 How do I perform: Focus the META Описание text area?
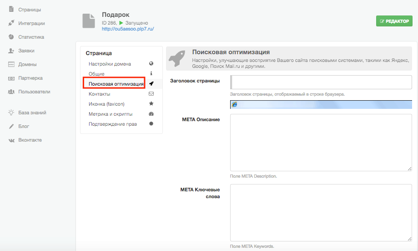click(x=321, y=143)
